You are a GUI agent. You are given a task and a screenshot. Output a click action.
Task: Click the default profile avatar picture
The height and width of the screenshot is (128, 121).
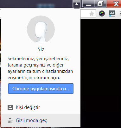pos(41,29)
